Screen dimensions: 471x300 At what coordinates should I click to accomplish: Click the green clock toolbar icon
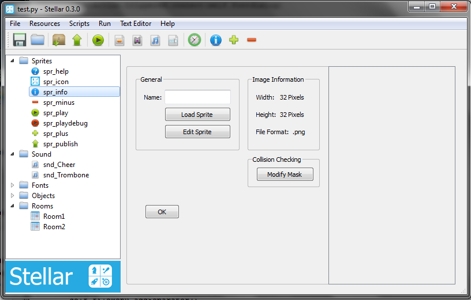point(195,40)
